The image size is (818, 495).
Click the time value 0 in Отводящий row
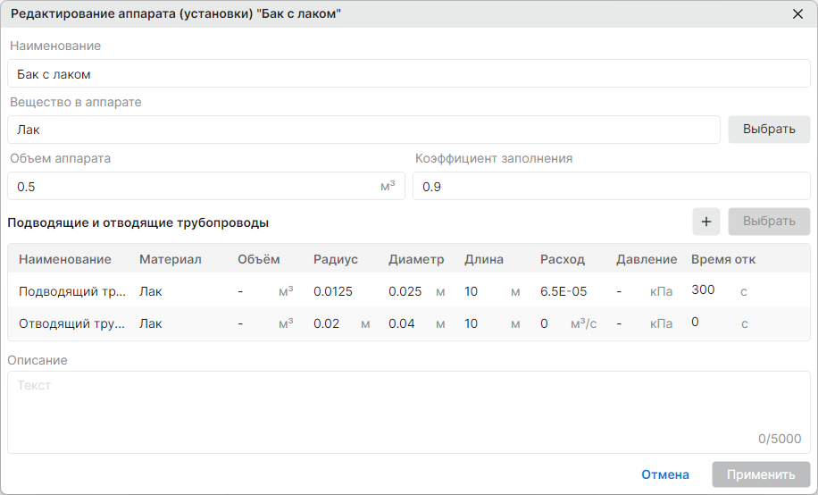tap(695, 323)
